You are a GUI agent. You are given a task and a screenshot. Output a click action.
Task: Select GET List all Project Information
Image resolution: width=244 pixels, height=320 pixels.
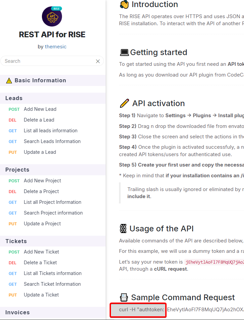coord(52,202)
